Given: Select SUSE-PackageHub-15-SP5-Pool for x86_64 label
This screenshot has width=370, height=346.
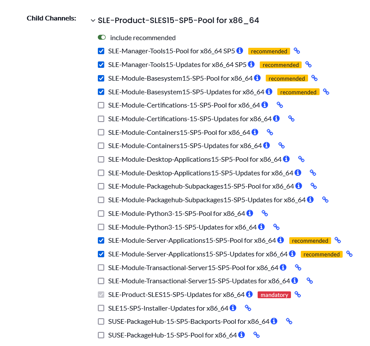Looking at the screenshot, I should 173,335.
